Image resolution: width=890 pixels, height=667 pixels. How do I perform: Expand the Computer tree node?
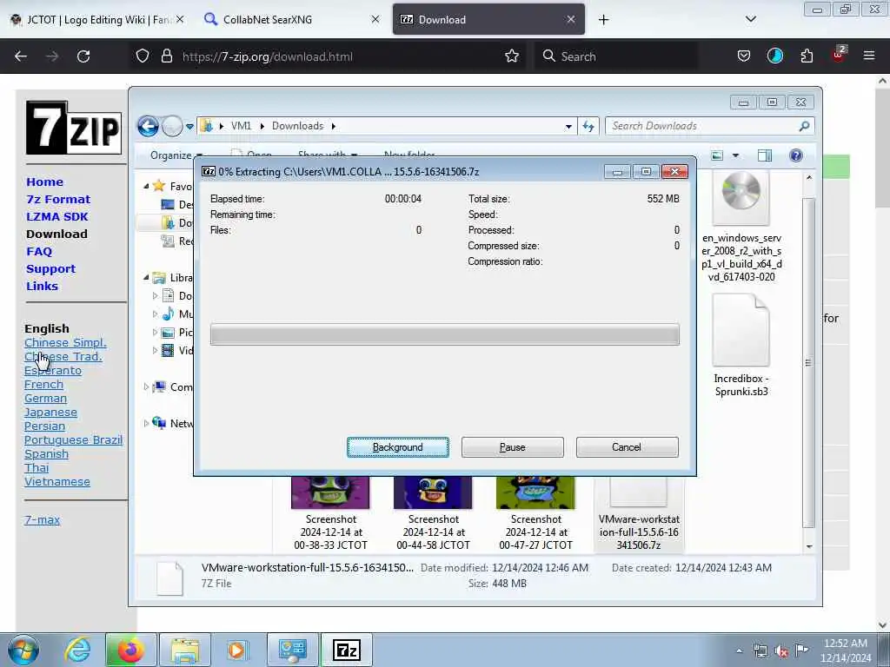click(x=146, y=386)
